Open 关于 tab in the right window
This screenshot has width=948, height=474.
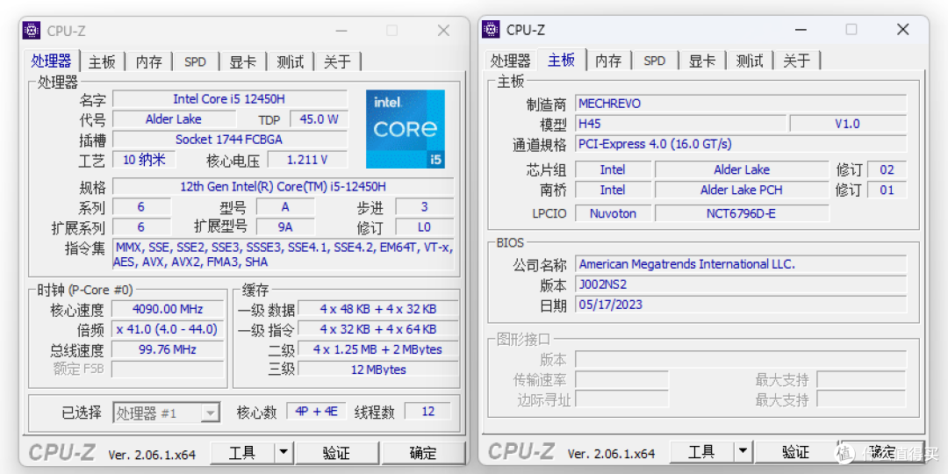(796, 61)
